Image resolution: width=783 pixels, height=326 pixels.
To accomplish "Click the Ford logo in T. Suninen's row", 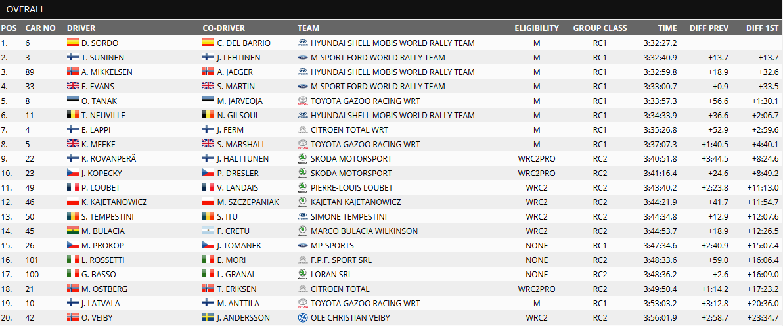I will [302, 57].
